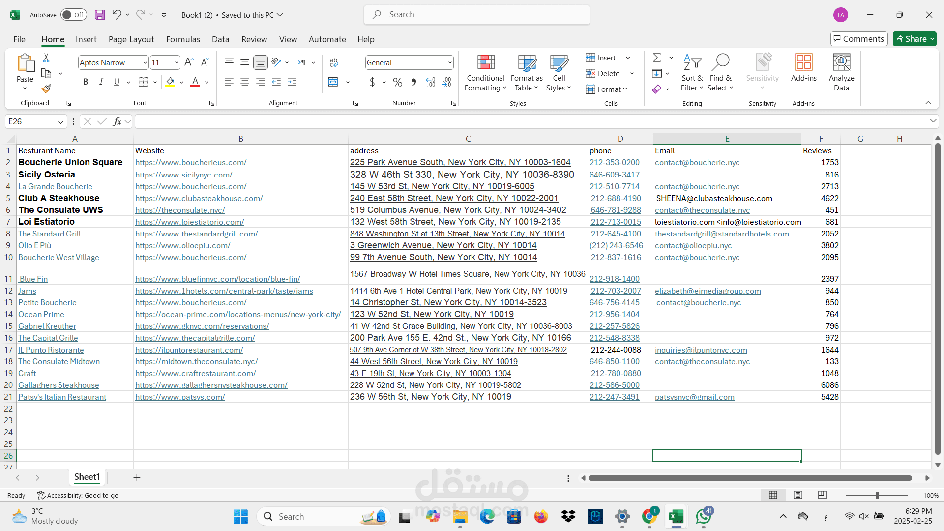
Task: Click the Accounting Number Format dollar icon
Action: click(x=372, y=82)
